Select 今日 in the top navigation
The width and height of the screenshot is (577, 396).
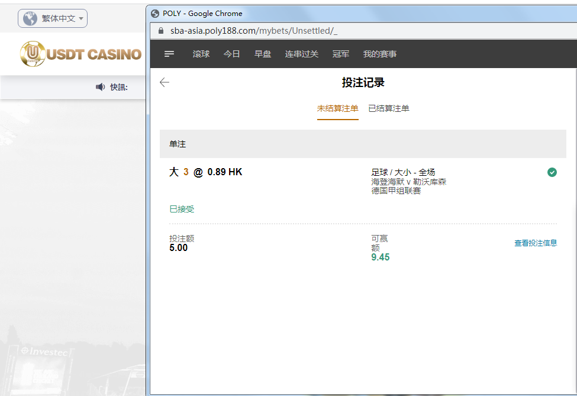coord(232,54)
